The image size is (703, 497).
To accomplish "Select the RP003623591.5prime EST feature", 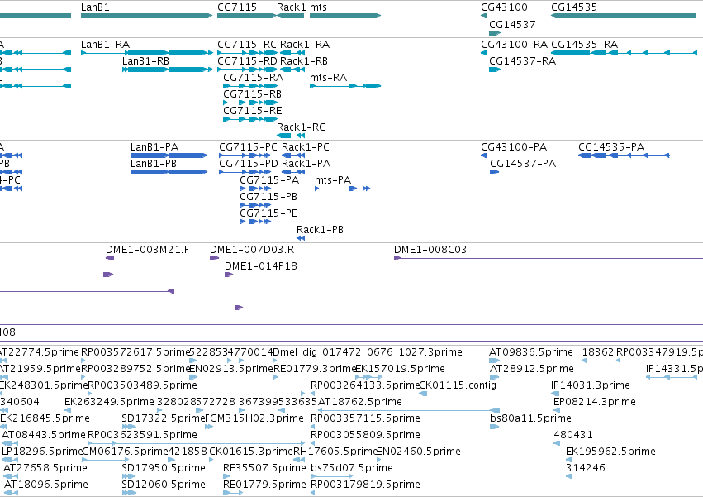I will point(197,443).
